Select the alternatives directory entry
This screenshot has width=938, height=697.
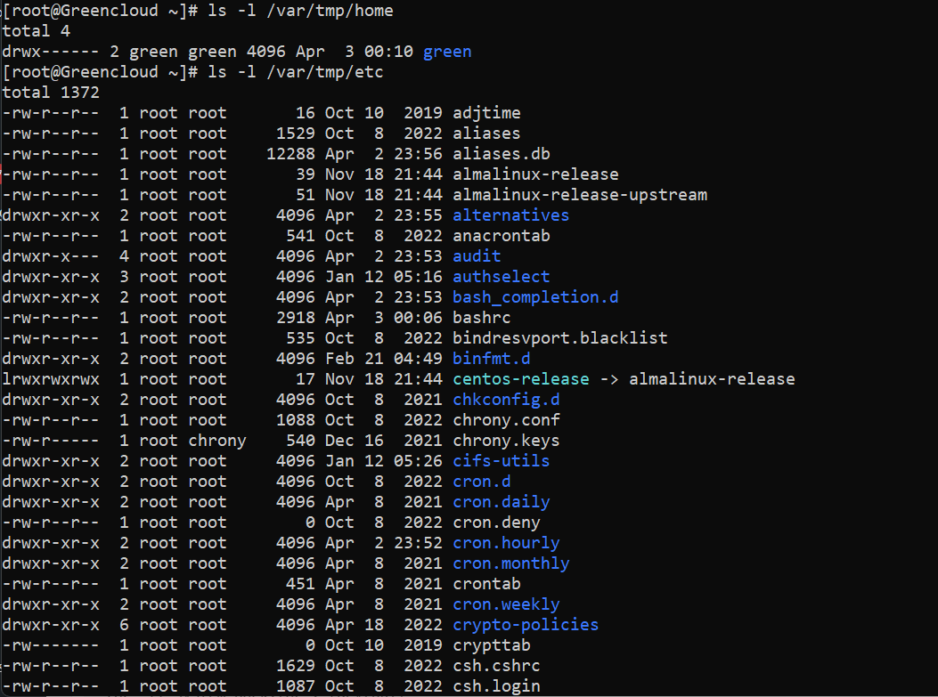click(x=510, y=215)
